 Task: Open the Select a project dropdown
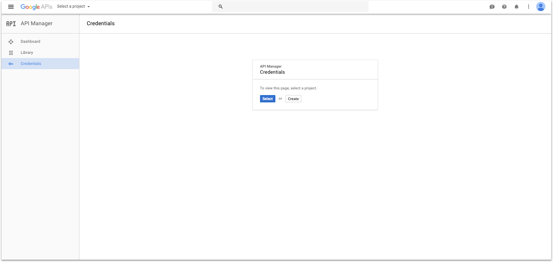pos(71,6)
